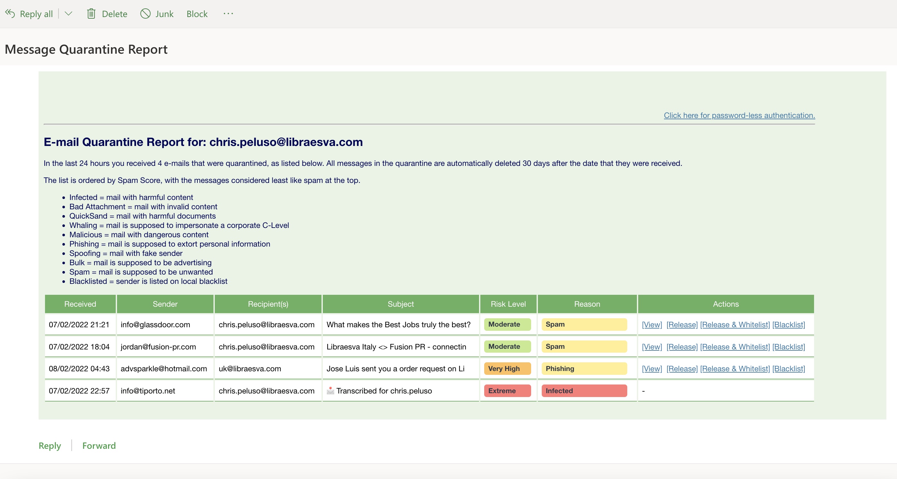This screenshot has width=897, height=479.
Task: Click the Very High risk badge
Action: click(507, 369)
